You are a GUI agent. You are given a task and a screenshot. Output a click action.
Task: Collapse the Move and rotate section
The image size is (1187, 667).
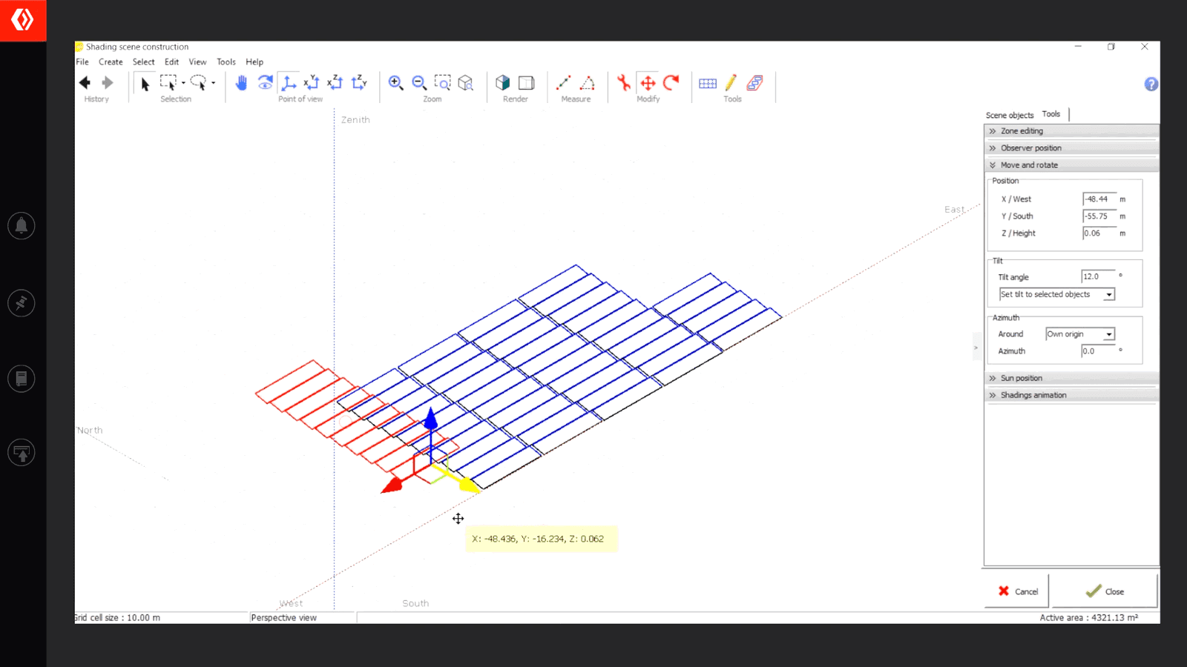tap(1071, 165)
